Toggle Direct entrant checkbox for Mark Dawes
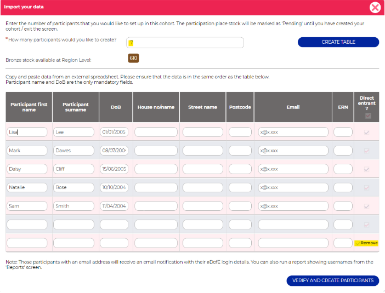 coord(366,151)
